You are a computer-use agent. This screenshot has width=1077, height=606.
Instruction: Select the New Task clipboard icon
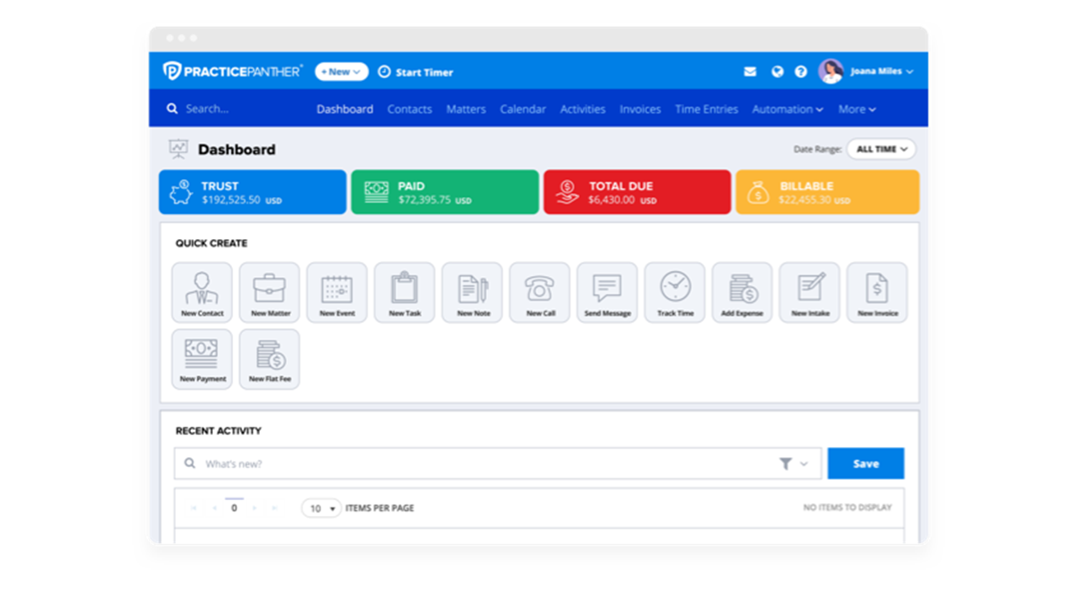405,292
